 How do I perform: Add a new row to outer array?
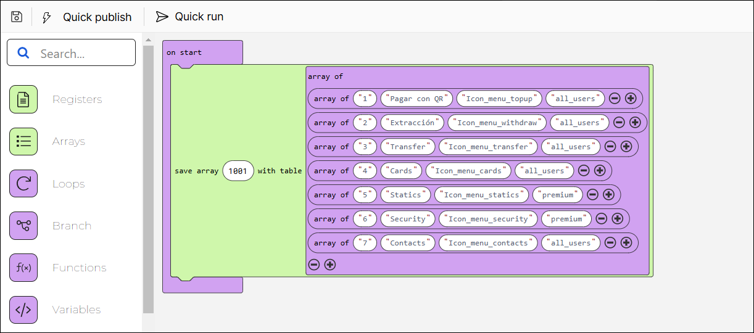click(330, 265)
